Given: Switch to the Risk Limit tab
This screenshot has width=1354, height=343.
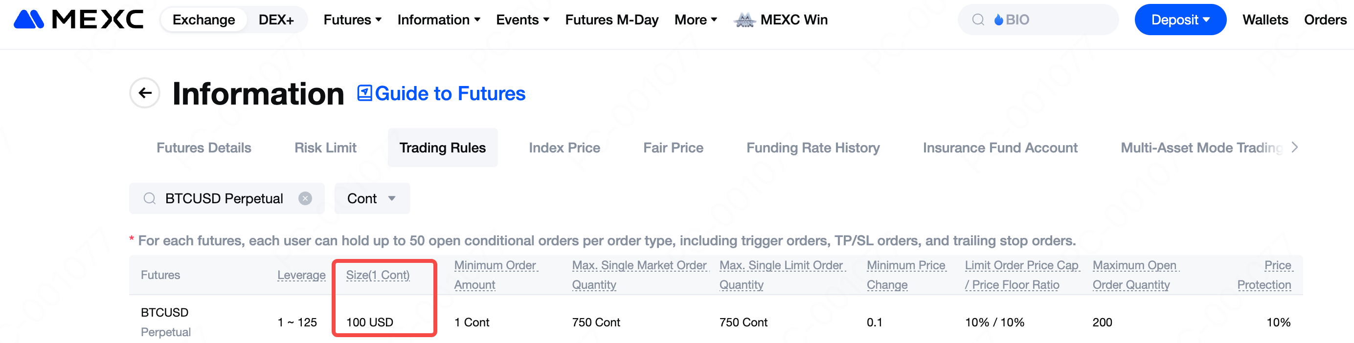Looking at the screenshot, I should (325, 148).
